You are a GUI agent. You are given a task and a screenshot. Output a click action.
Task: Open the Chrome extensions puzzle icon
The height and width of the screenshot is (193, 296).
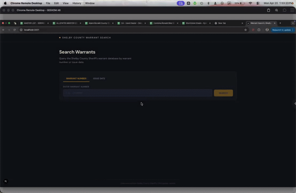point(259,30)
